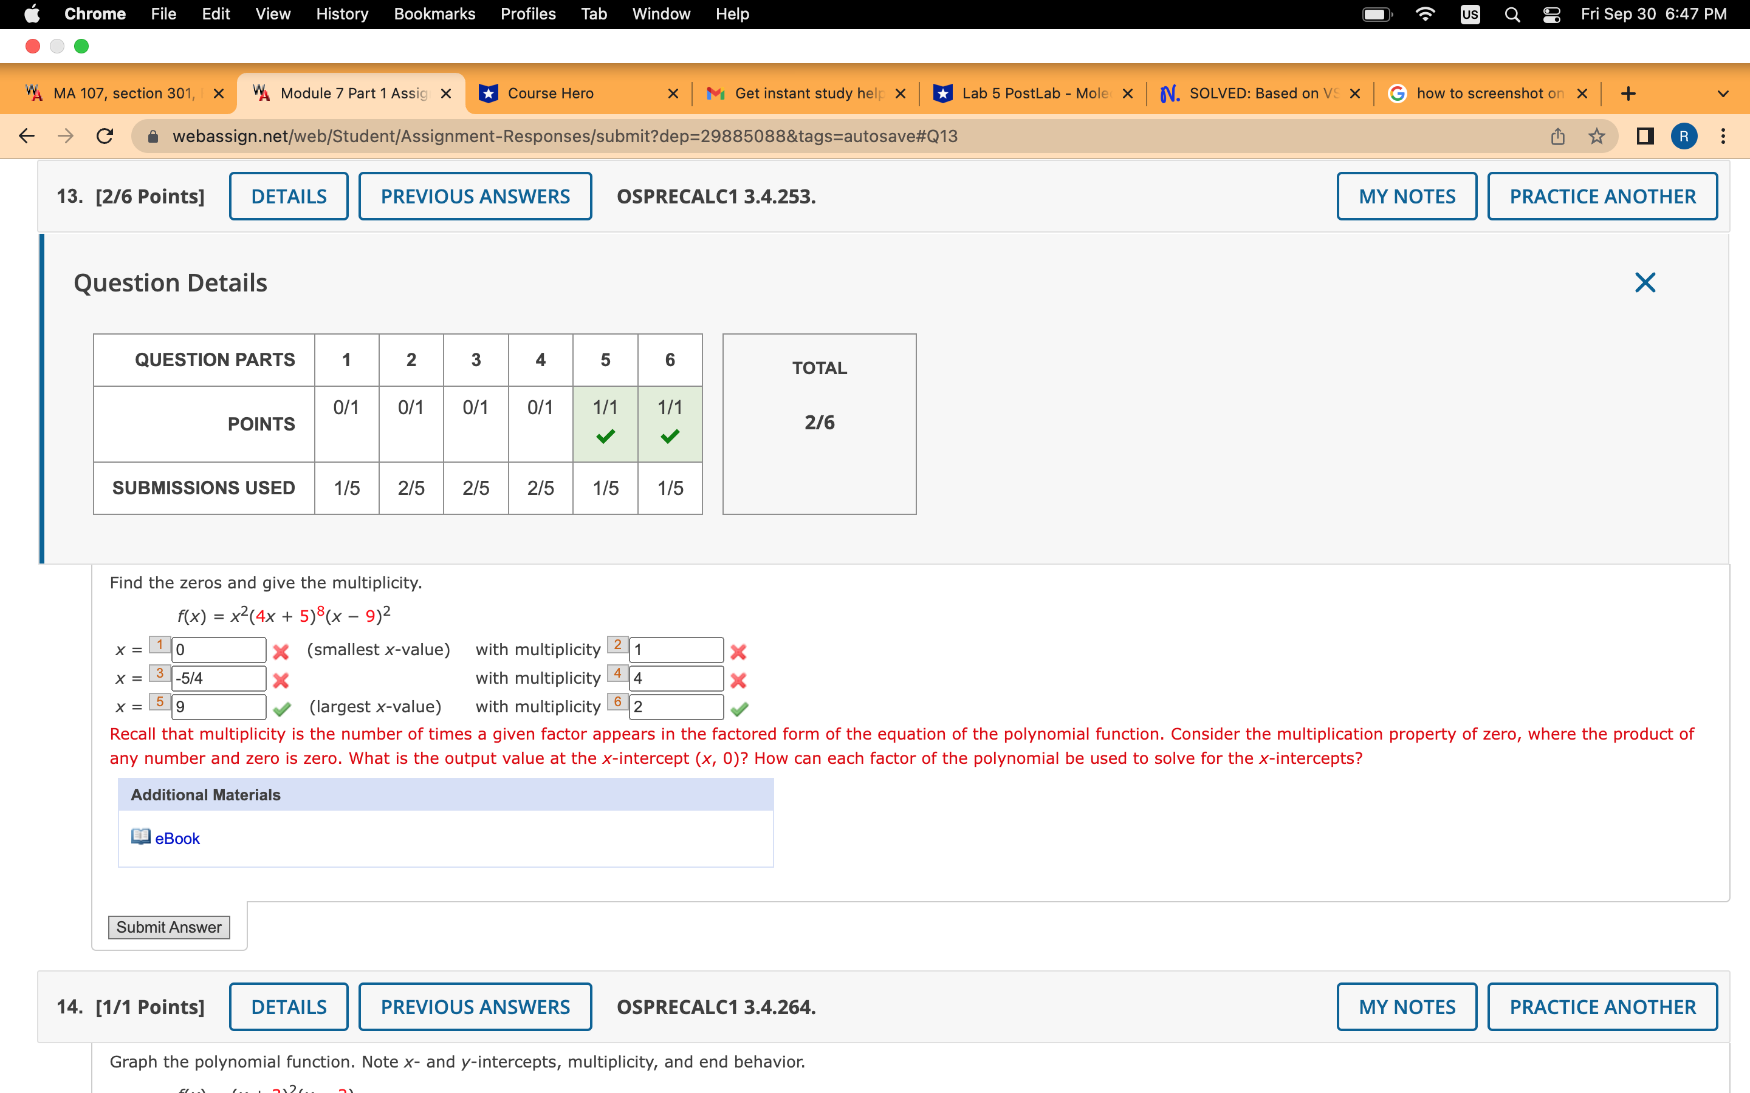Click the Submit Answer button
This screenshot has width=1750, height=1093.
coord(168,927)
